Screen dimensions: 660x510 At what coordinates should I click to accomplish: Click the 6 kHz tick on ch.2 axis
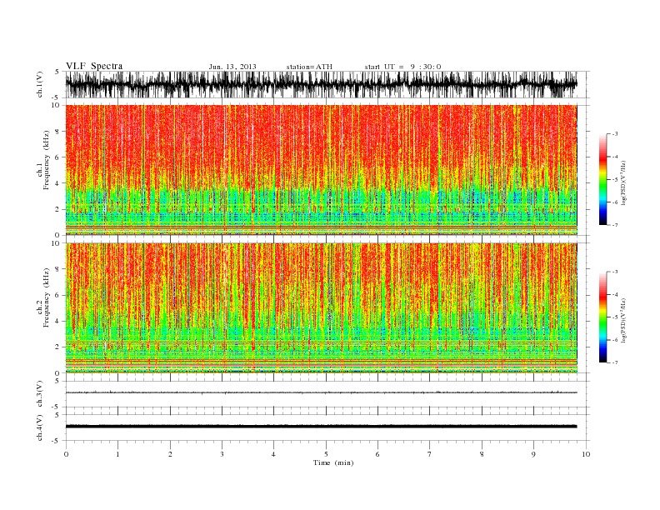coord(57,295)
